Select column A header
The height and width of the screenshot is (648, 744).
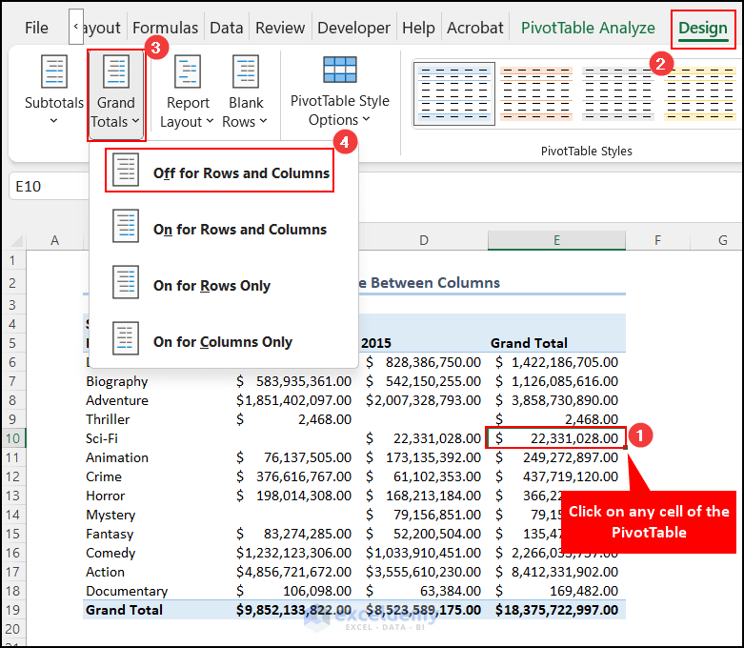click(55, 240)
